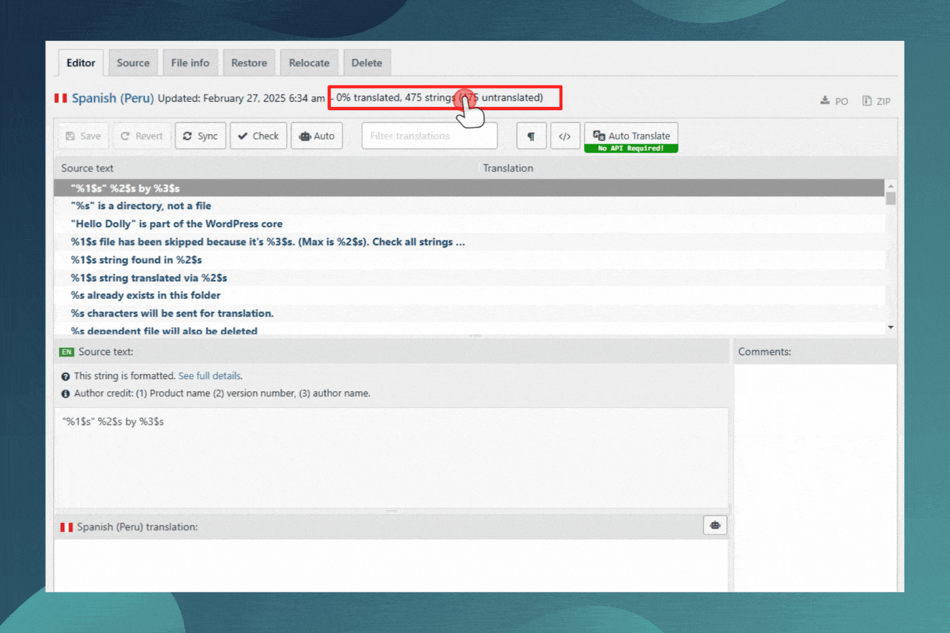Click into the Spanish (Peru) translation text area
This screenshot has width=950, height=633.
click(x=391, y=565)
